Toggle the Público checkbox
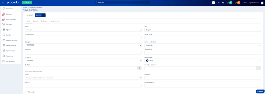Screen dimensions: 265x94 tap(26, 92)
